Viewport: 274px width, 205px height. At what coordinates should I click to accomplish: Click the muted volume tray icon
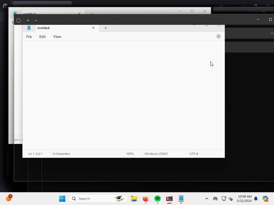point(230,199)
